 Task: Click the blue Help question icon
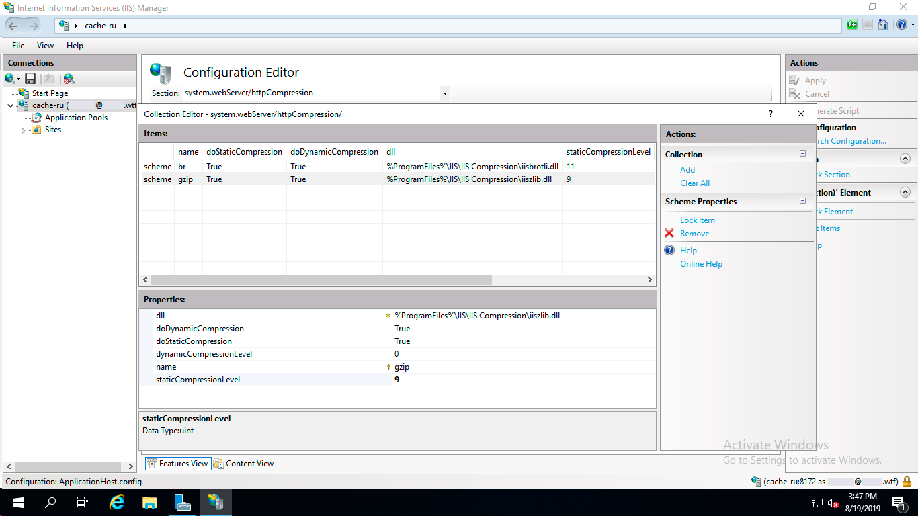pos(669,250)
